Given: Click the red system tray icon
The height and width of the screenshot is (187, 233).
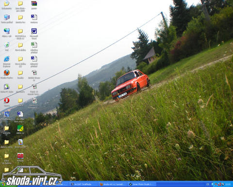Looking at the screenshot, I should click(x=219, y=185).
